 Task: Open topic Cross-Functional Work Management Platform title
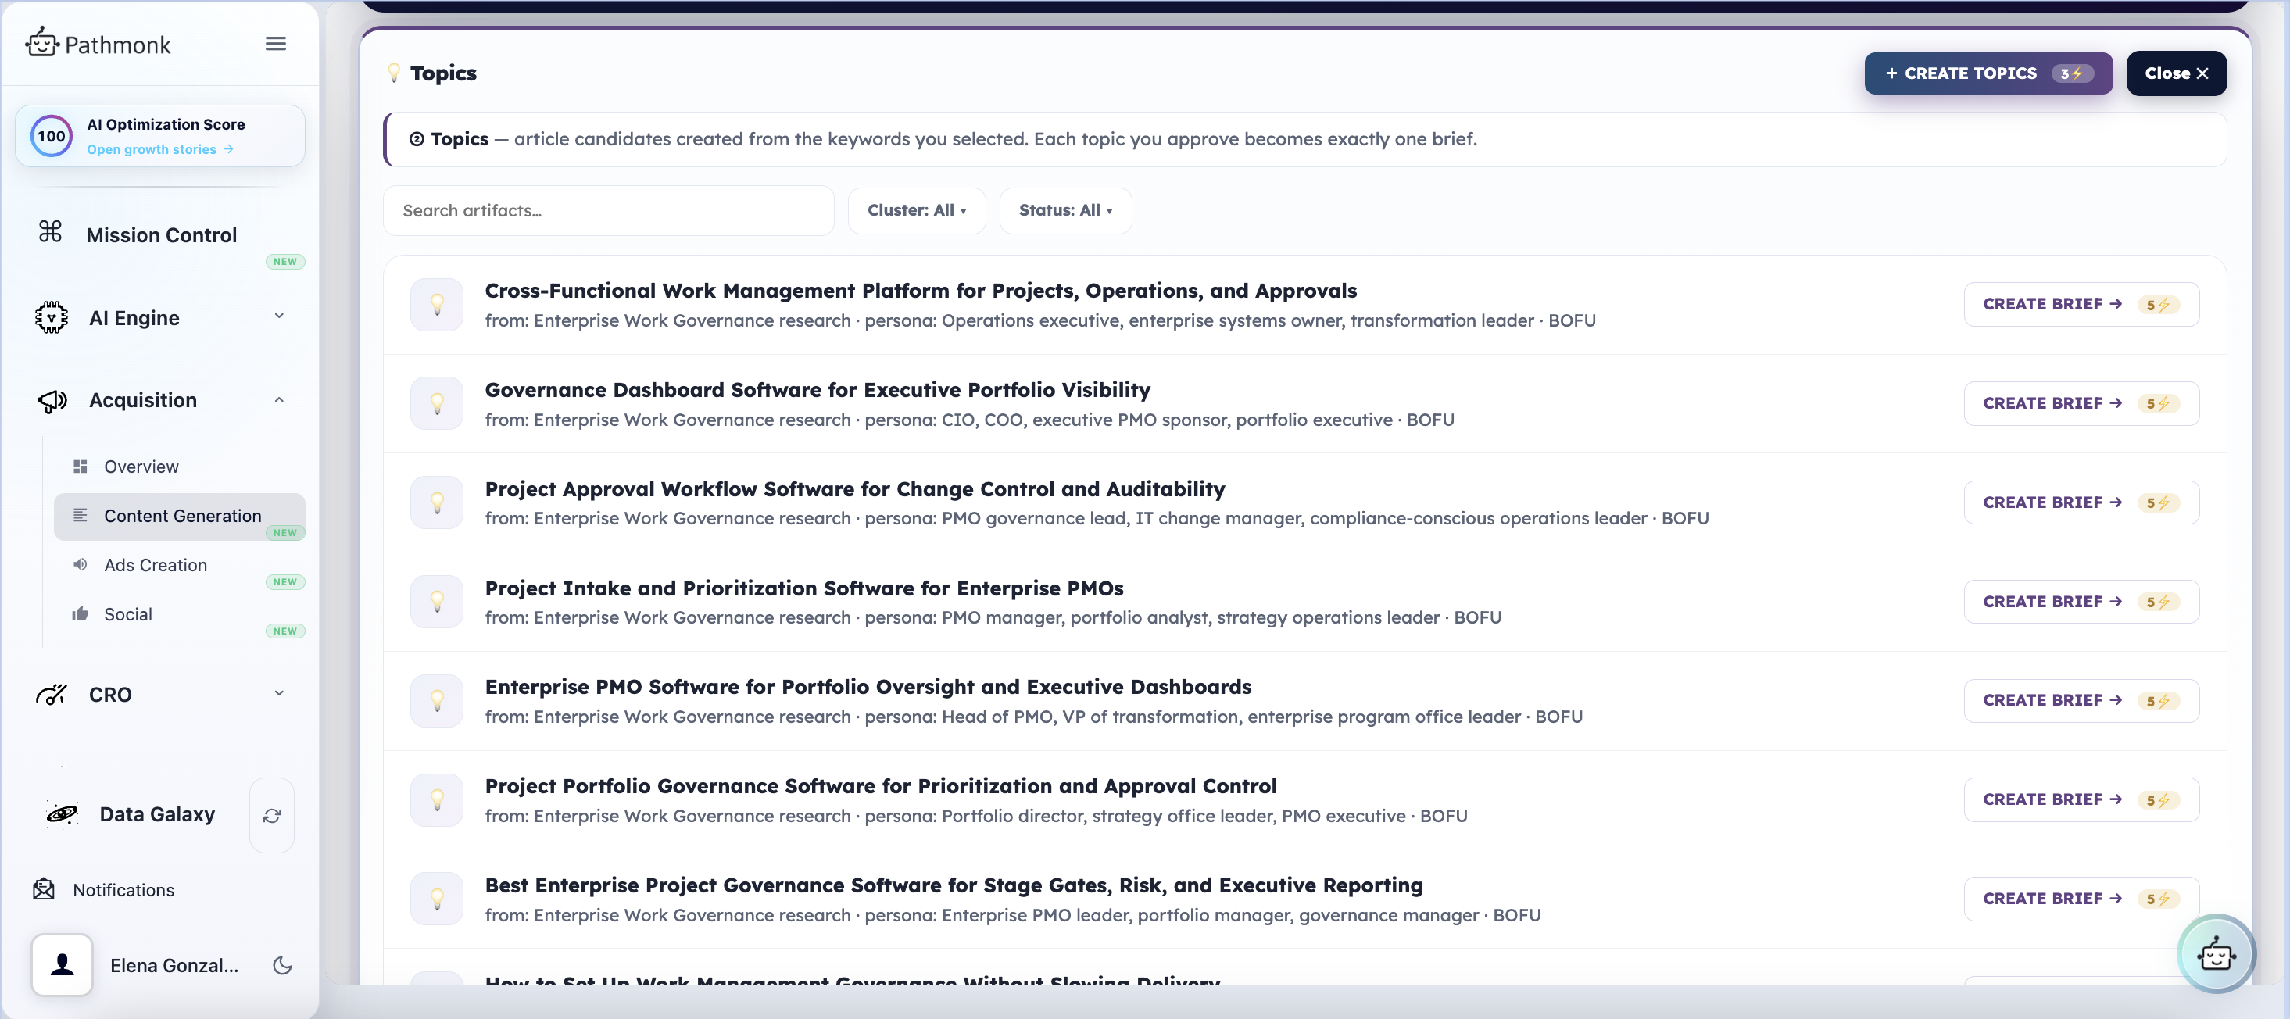(920, 291)
